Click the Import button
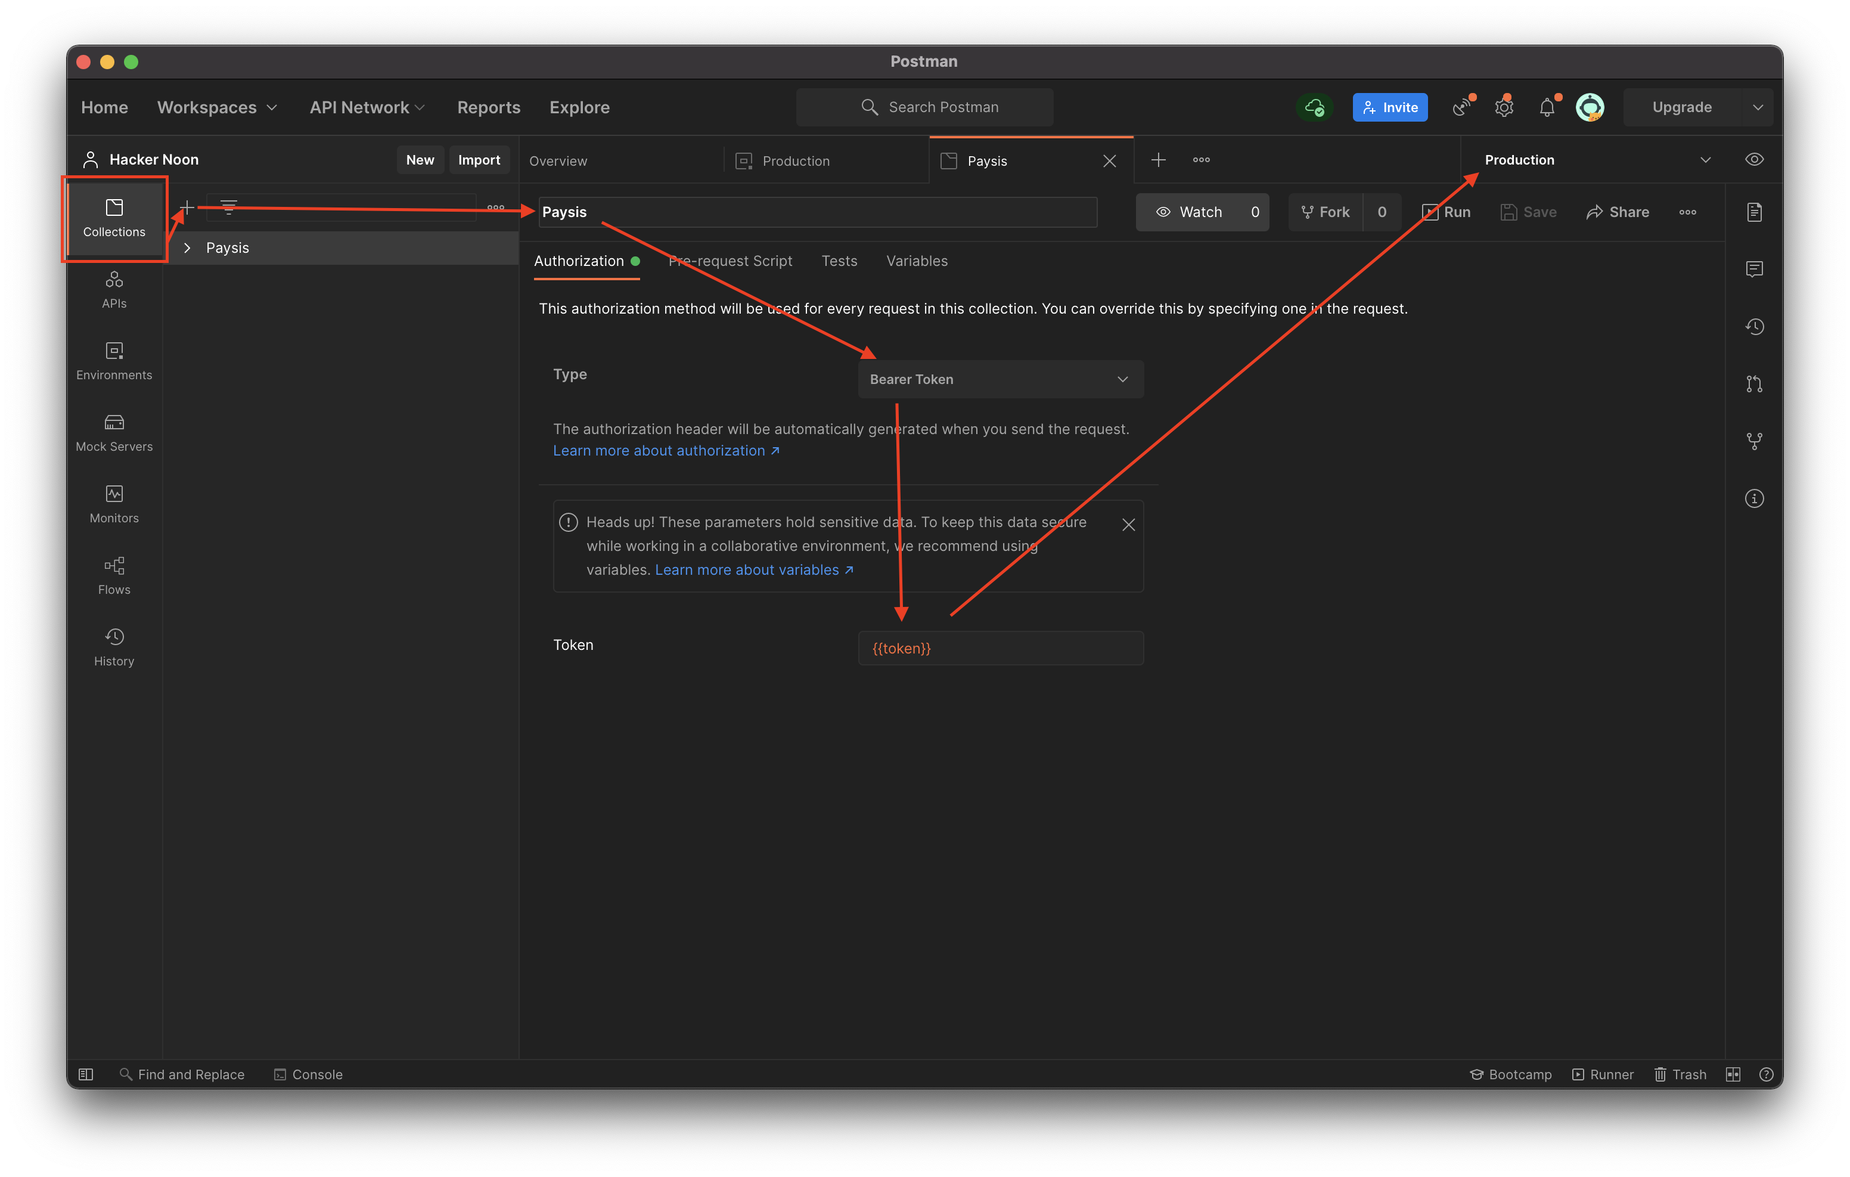The width and height of the screenshot is (1850, 1177). [479, 159]
